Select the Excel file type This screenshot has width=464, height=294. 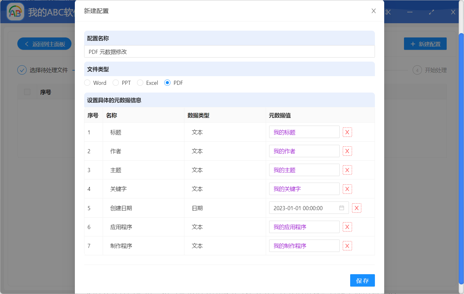[140, 83]
